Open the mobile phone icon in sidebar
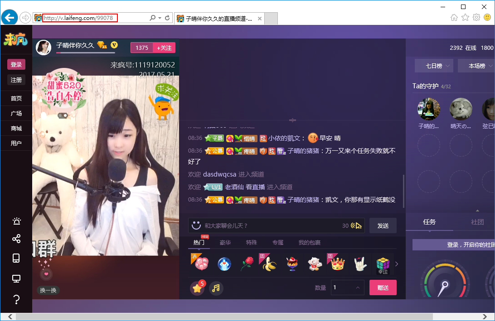This screenshot has height=321, width=495. click(16, 258)
